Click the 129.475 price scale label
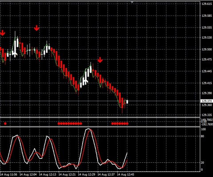This screenshot has height=177, width=213. click(x=207, y=59)
